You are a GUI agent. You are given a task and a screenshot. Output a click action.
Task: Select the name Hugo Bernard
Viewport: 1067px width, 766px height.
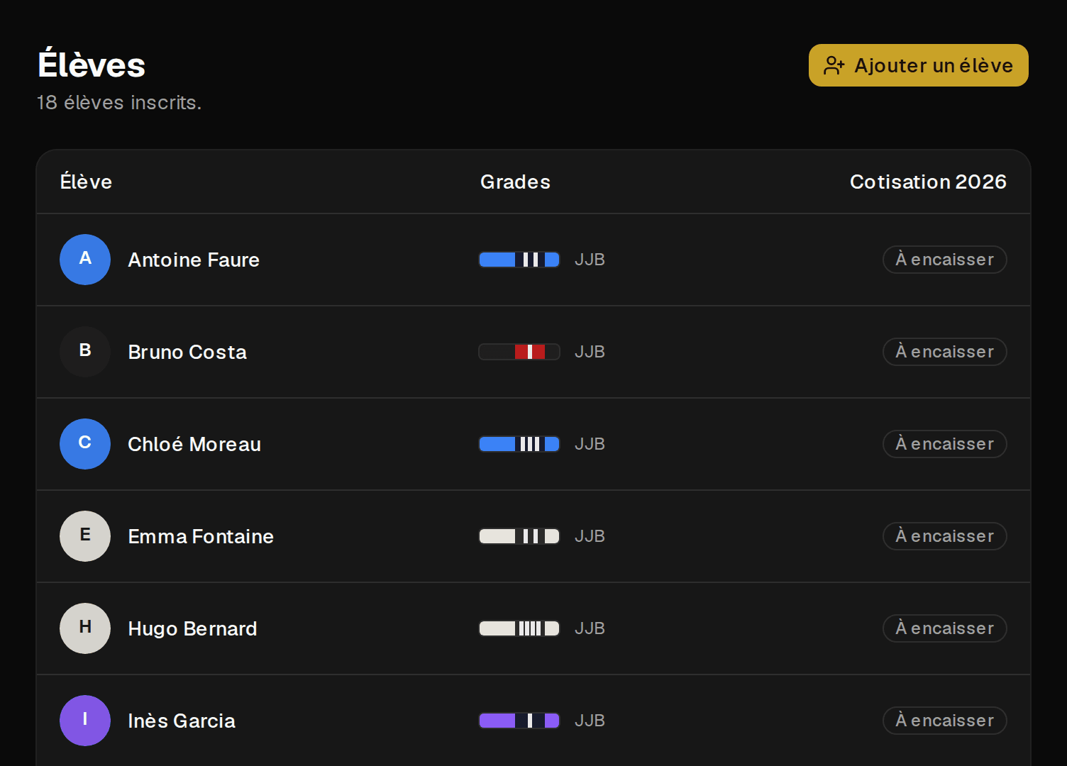(192, 628)
